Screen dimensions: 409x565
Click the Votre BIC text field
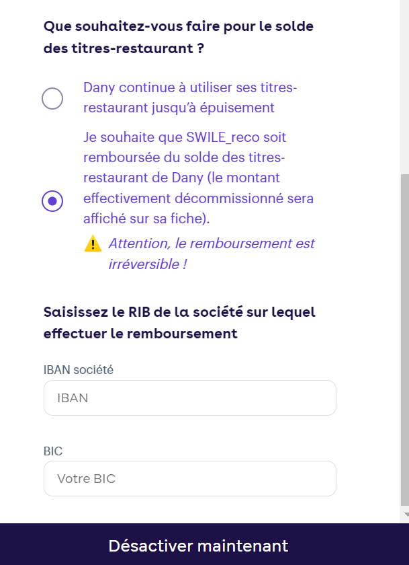coord(190,478)
